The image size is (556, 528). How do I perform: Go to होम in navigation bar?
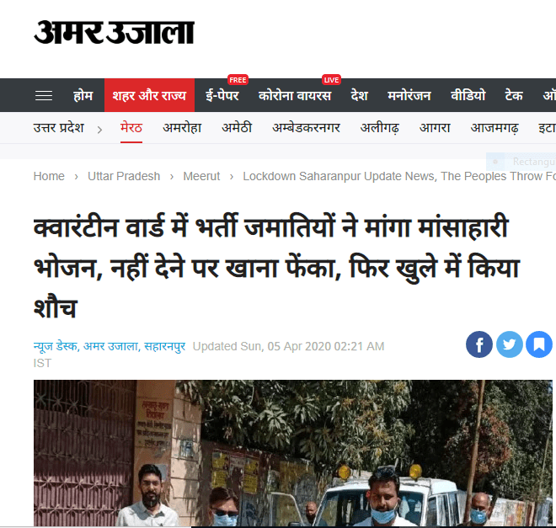83,96
